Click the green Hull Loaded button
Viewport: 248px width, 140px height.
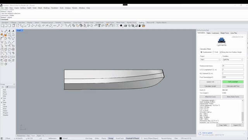pos(233,82)
